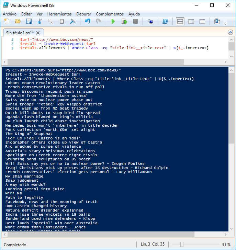This screenshot has height=250, width=236.
Task: Run selection icon in toolbar
Action: [124, 22]
